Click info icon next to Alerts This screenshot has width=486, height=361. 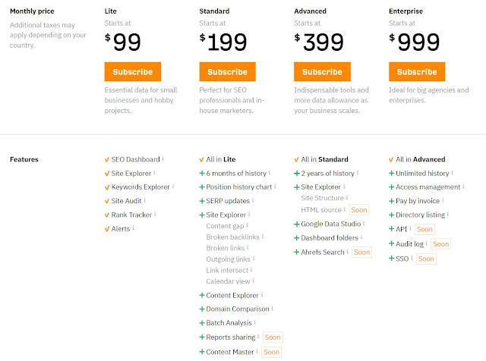pyautogui.click(x=134, y=228)
